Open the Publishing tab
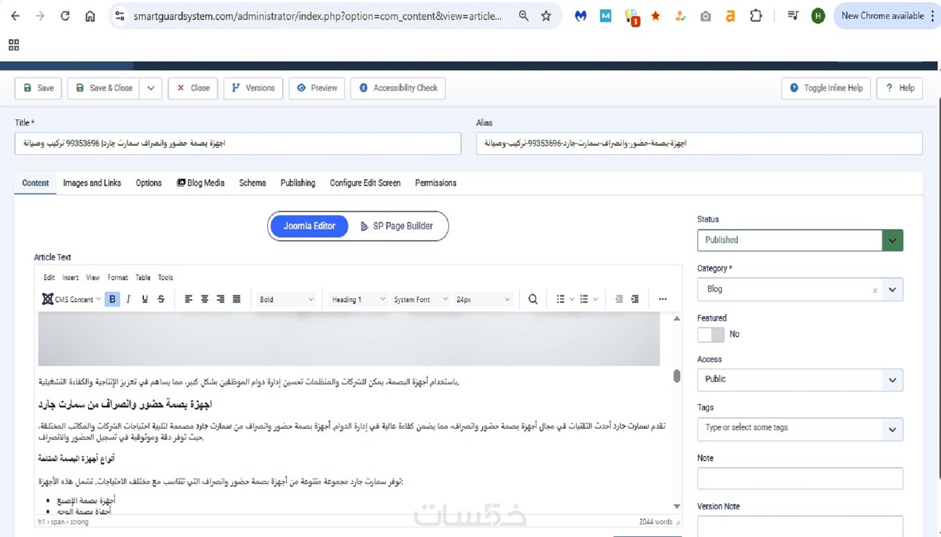Screen dimensions: 941x537 (x=298, y=183)
